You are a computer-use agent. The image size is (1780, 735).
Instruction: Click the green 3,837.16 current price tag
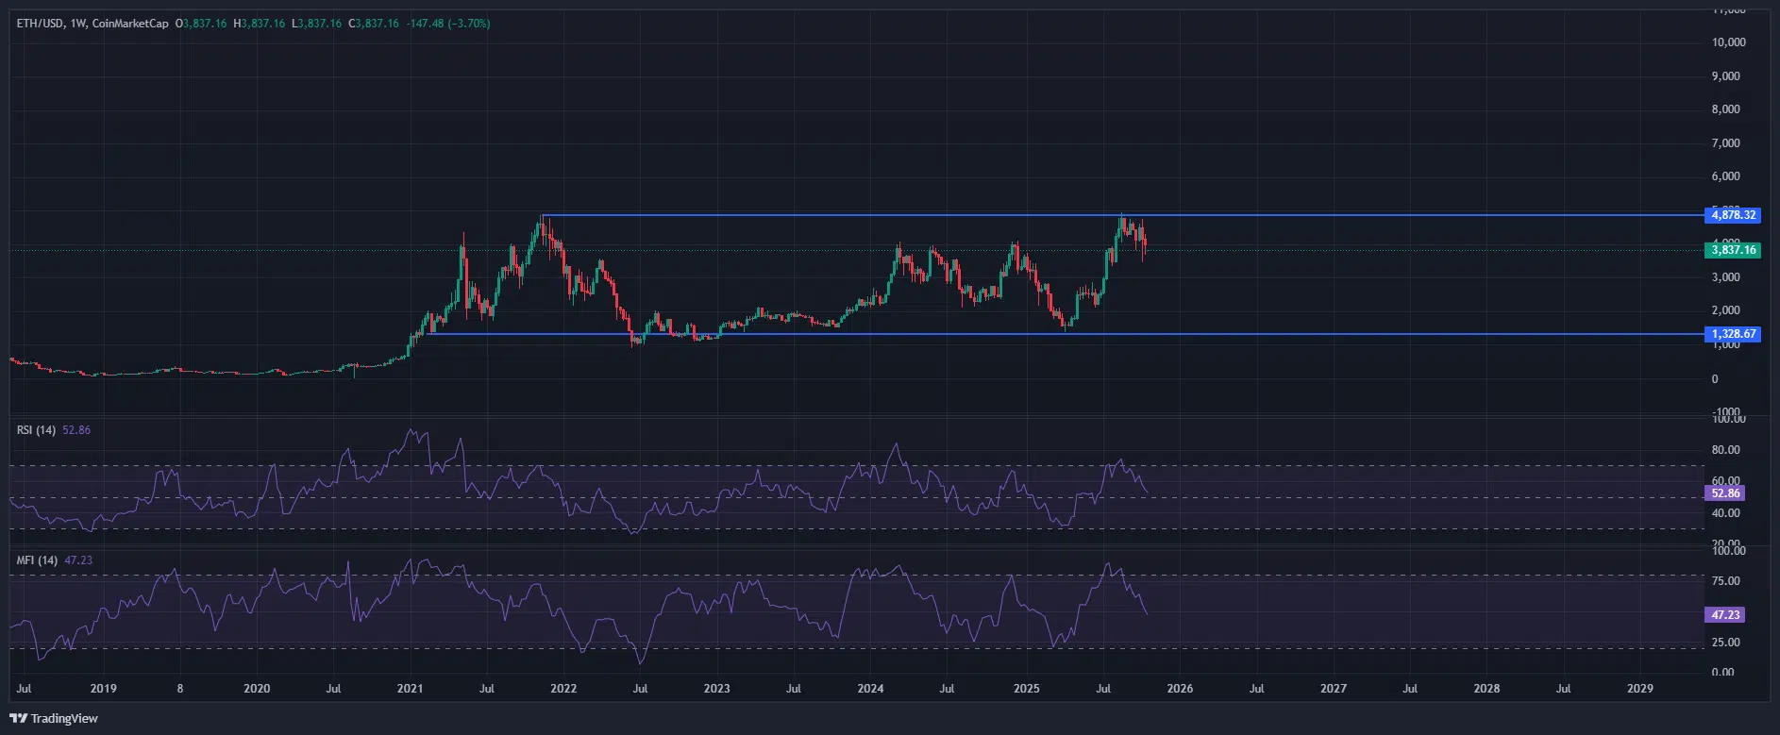pyautogui.click(x=1733, y=250)
